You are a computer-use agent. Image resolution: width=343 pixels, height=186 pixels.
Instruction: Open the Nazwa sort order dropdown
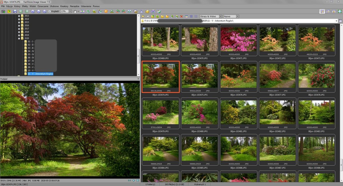(x=238, y=17)
